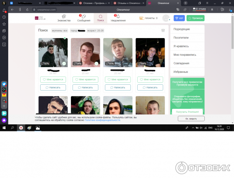Select the Поиск tab
Screen dimensions: 234x178
click(100, 18)
